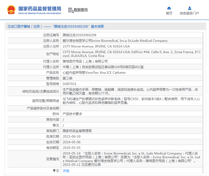Select the 注册人住所 row label
This screenshot has height=176, width=209.
pyautogui.click(x=51, y=46)
